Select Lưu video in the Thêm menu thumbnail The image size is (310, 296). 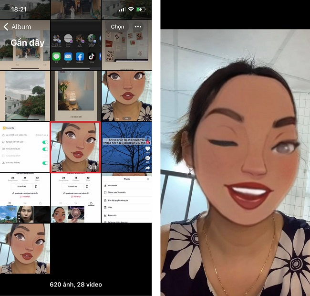[x=126, y=186]
